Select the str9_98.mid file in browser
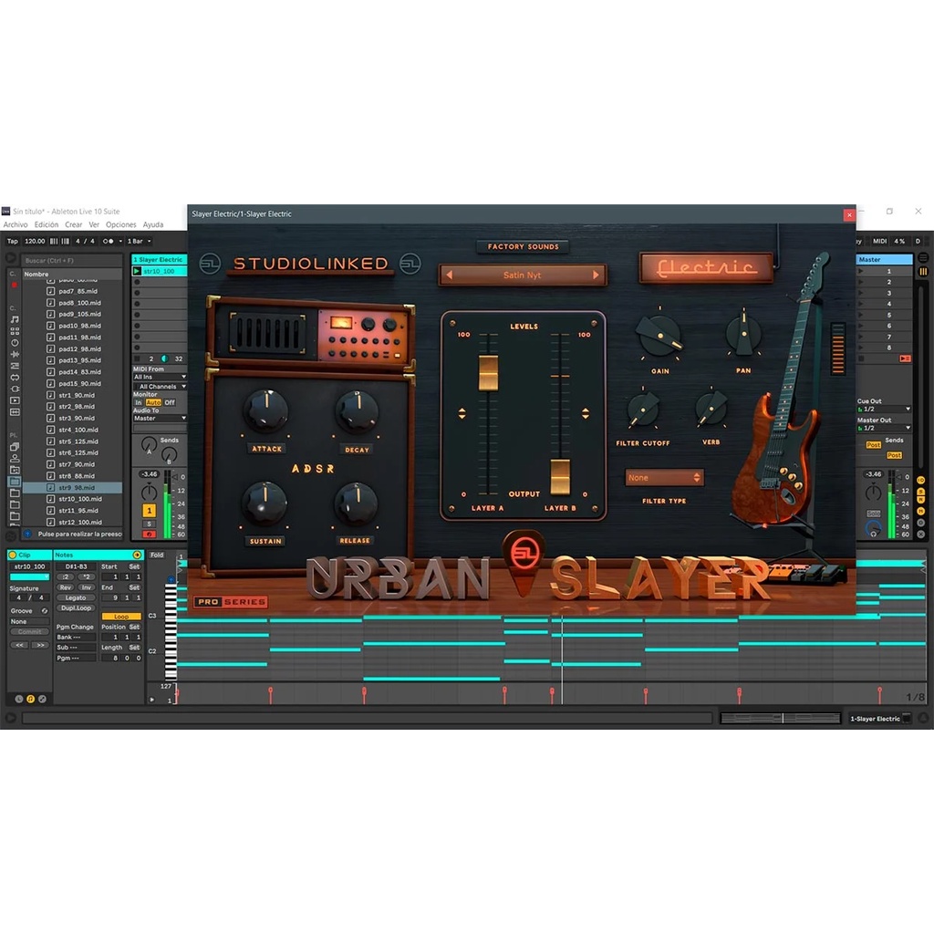 [72, 487]
